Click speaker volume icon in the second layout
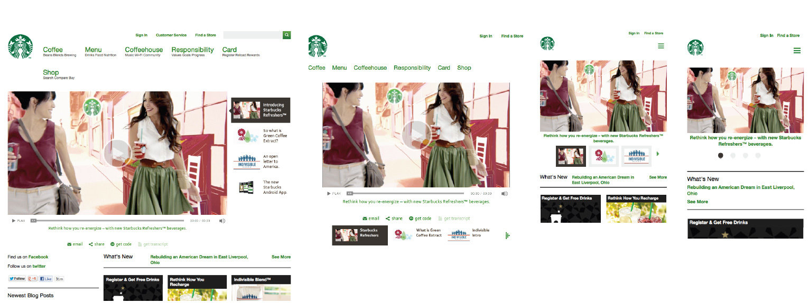The image size is (809, 303). tap(505, 194)
